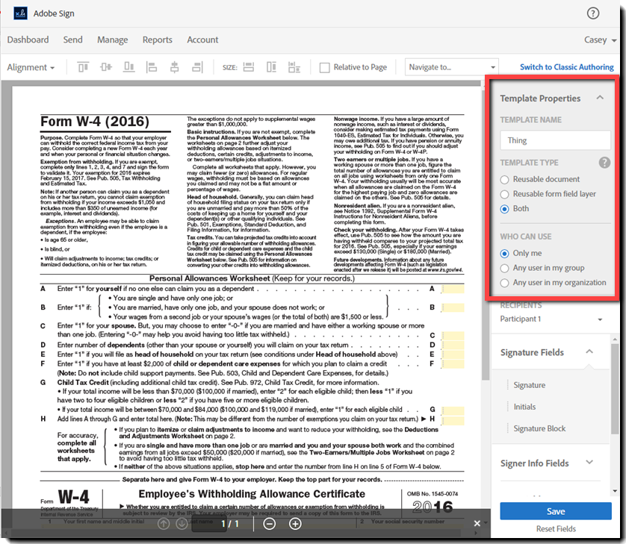The width and height of the screenshot is (626, 544).
Task: Click the Save button
Action: (555, 511)
